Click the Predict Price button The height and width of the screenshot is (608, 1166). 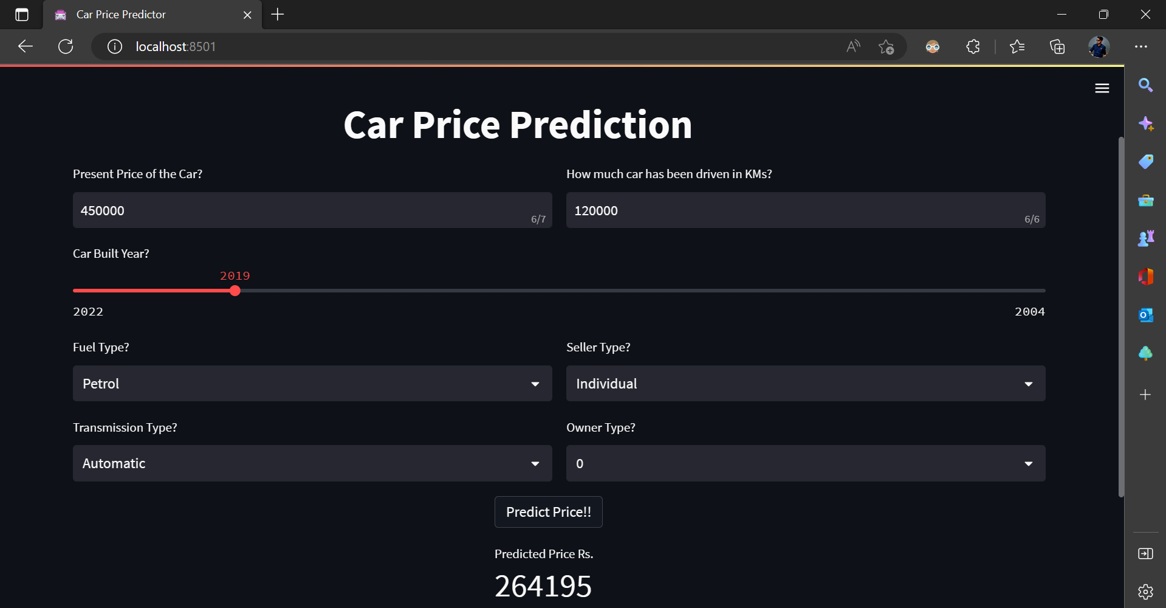[548, 511]
